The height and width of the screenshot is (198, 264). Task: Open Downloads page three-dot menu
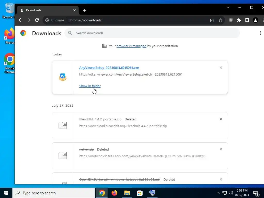click(260, 33)
